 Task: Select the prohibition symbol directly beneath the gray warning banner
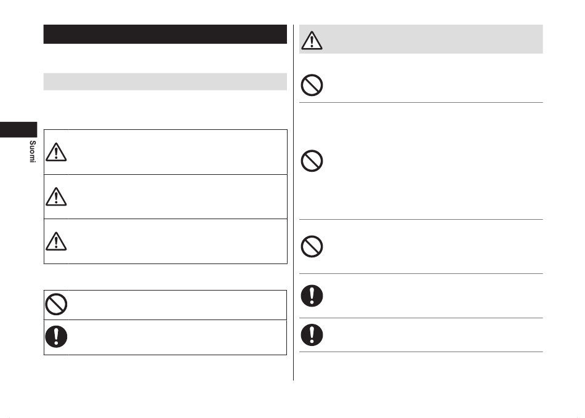pos(312,85)
